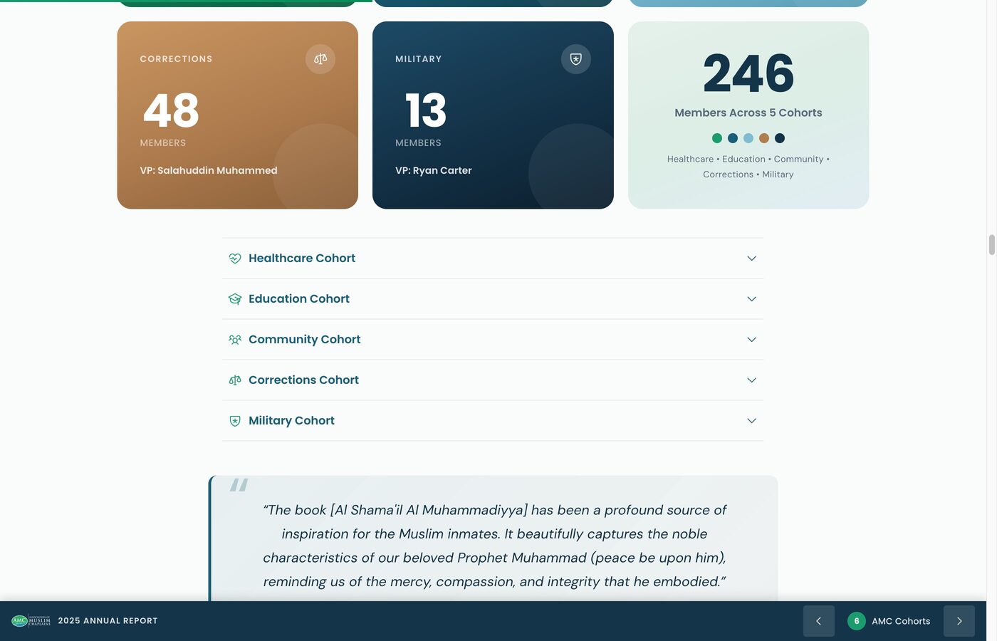997x641 pixels.
Task: Click the Shama'il quote text
Action: click(x=494, y=546)
